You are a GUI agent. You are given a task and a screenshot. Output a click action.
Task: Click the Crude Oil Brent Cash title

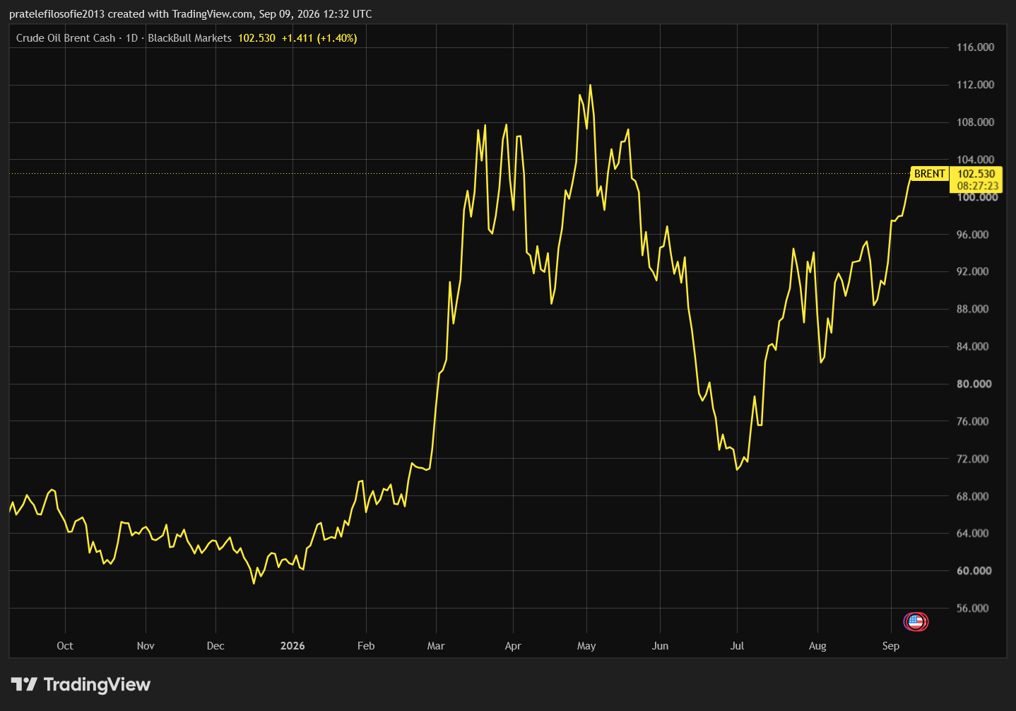[66, 38]
